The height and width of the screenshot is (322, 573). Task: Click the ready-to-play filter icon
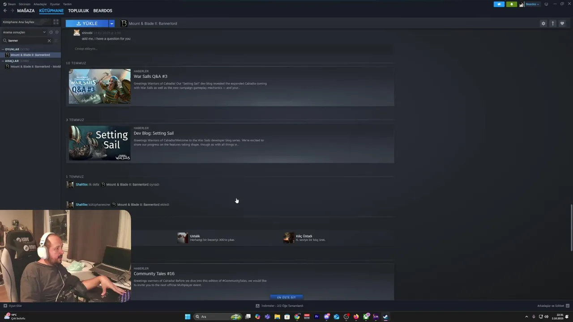[57, 32]
